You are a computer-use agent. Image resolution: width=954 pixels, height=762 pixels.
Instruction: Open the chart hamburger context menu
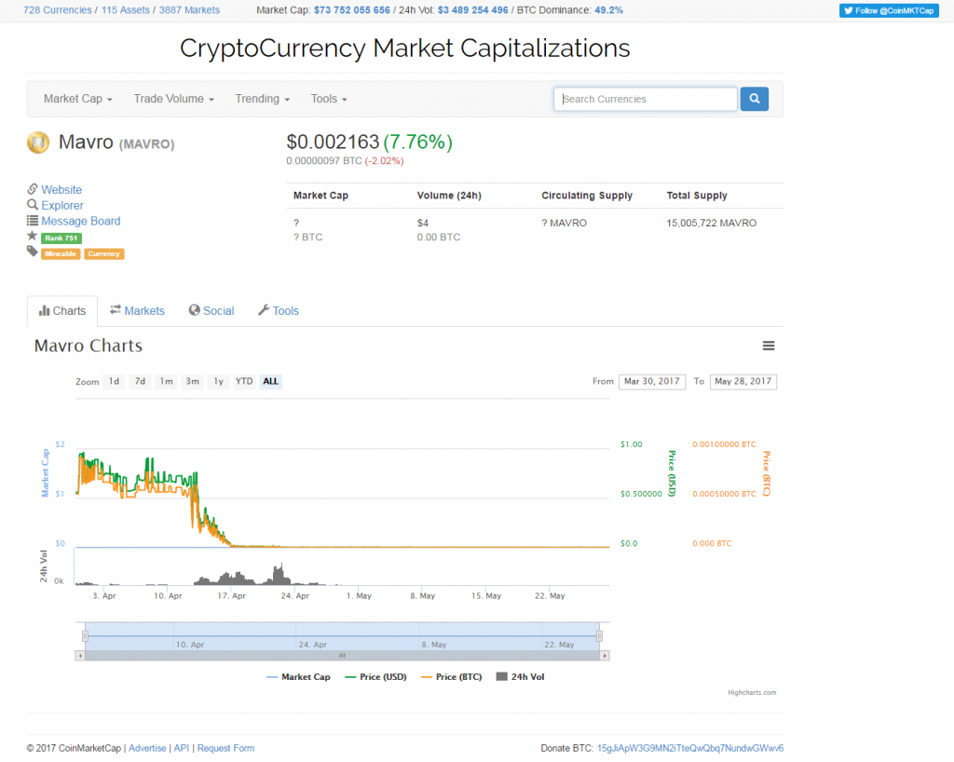(769, 346)
